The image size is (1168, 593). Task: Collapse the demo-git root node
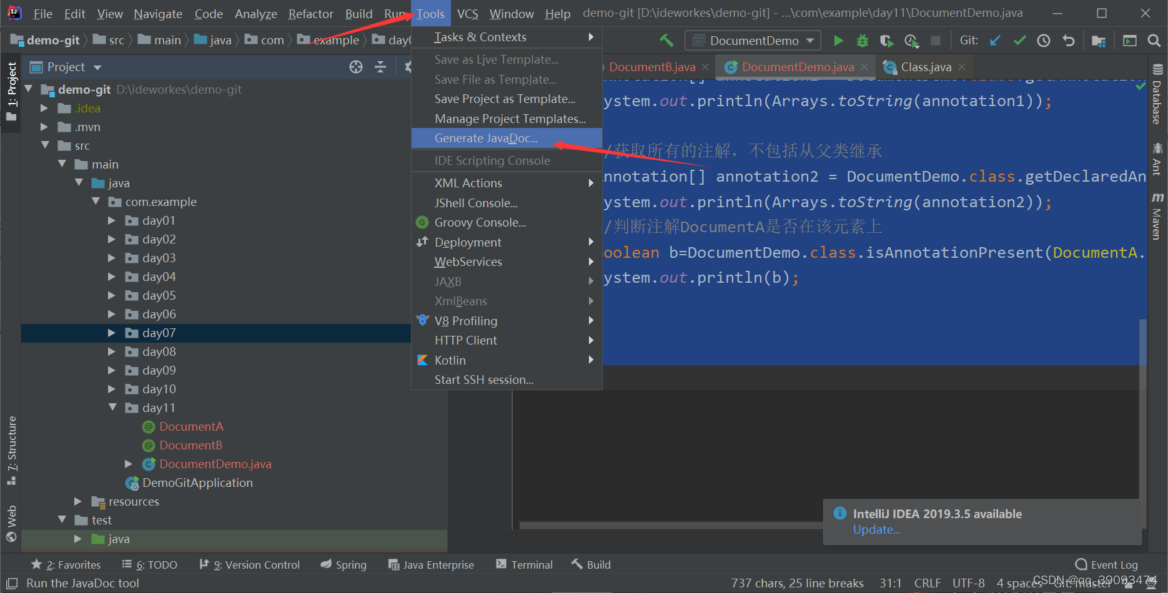coord(29,89)
